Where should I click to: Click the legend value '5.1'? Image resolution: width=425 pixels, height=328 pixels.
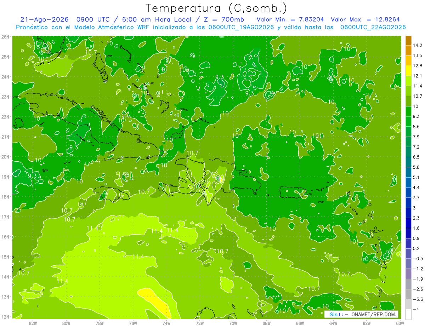416,177
